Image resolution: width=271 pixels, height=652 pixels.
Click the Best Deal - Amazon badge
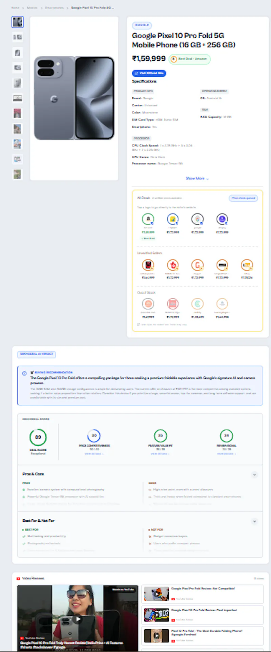[190, 59]
